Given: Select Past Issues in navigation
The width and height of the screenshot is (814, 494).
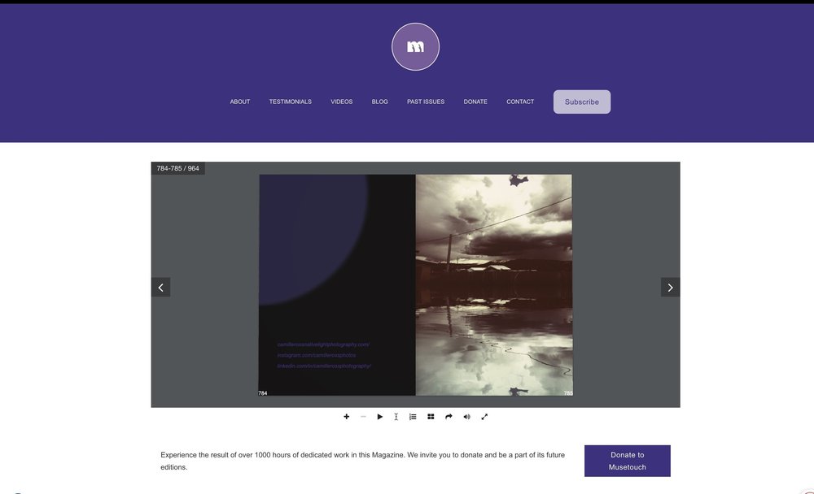Looking at the screenshot, I should (x=426, y=102).
